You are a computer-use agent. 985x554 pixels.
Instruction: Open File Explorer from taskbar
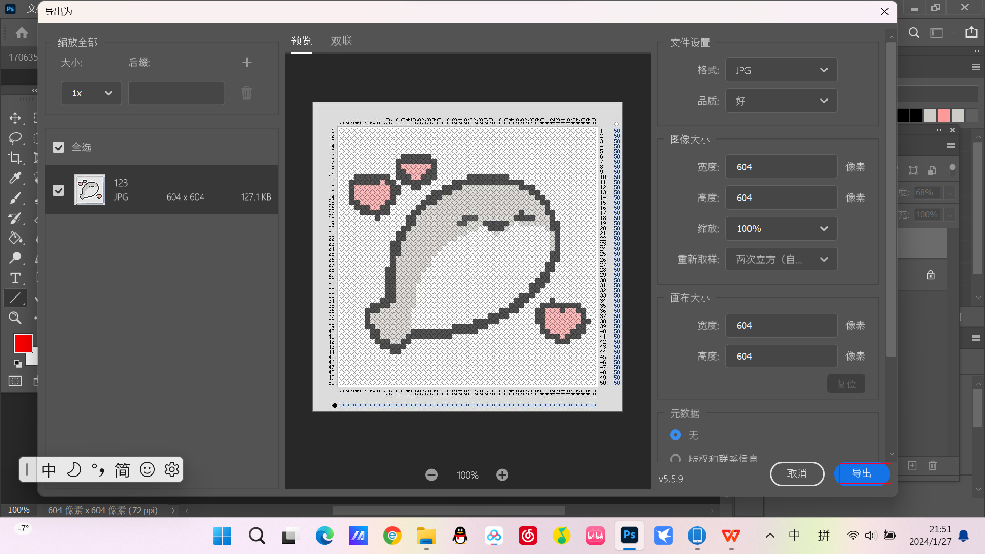pyautogui.click(x=426, y=536)
